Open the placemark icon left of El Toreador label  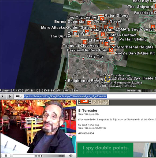pos(84,42)
